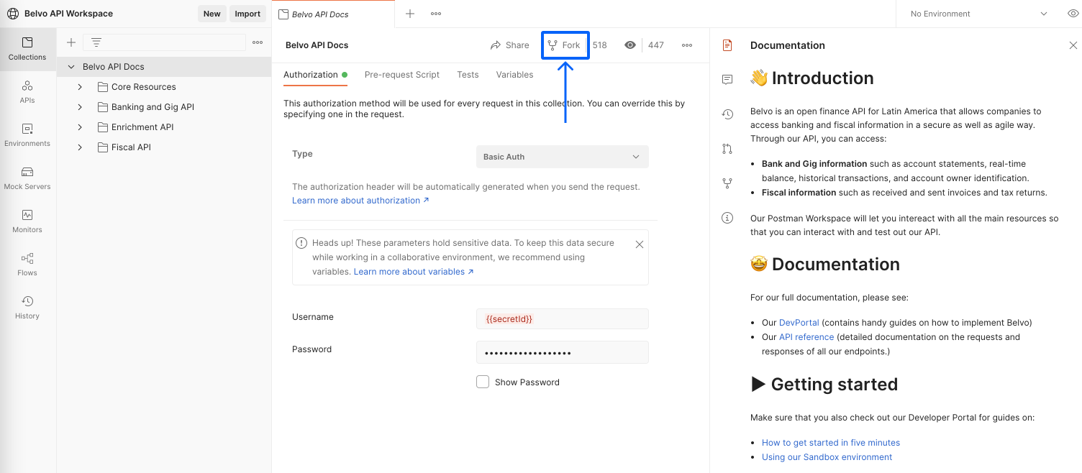Open Learn more about variables link

click(x=414, y=272)
